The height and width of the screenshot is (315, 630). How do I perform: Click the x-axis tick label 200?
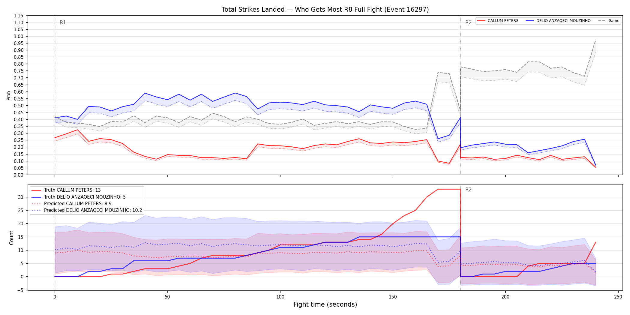click(x=505, y=297)
